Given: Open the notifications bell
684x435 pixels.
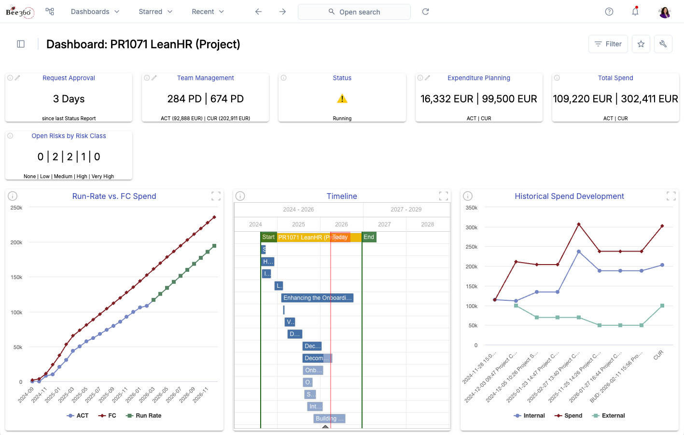Looking at the screenshot, I should pos(635,12).
